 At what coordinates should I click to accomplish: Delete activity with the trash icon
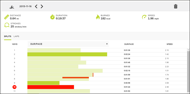tap(176, 6)
